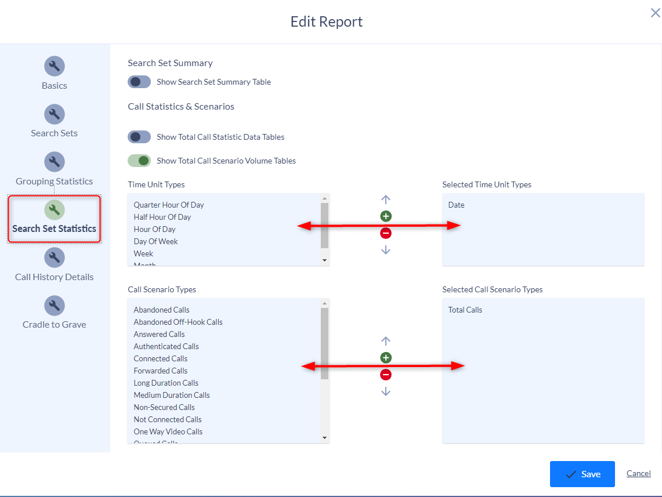This screenshot has height=497, width=662.
Task: Switch to the Search Set Statistics section
Action: [x=54, y=219]
